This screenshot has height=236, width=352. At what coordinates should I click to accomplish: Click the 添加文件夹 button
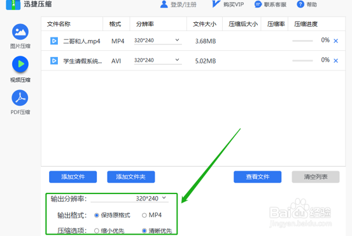pyautogui.click(x=131, y=177)
